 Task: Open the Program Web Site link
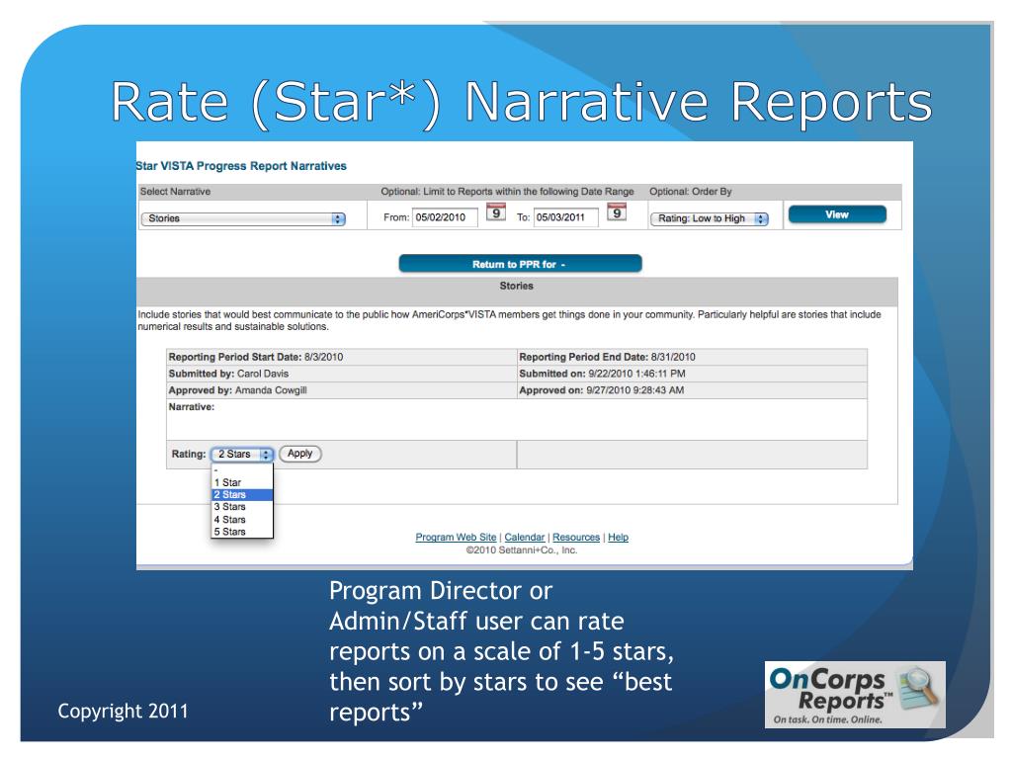coord(456,537)
